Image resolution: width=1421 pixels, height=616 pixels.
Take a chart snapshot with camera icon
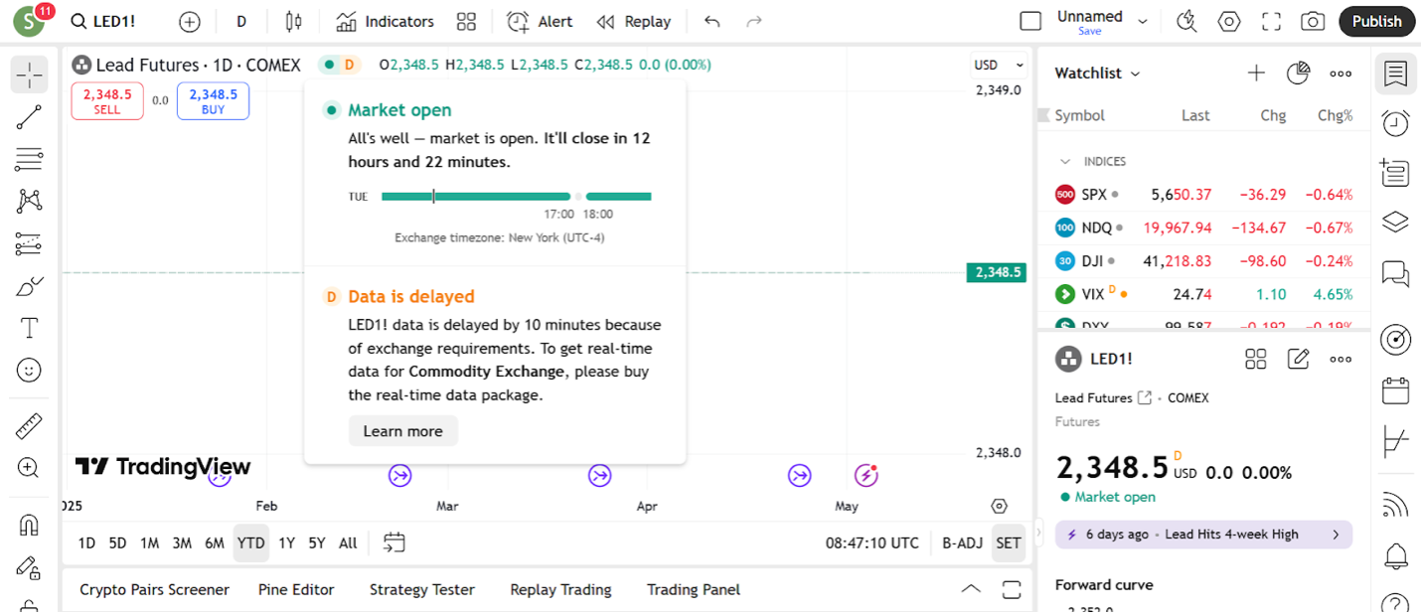point(1313,22)
